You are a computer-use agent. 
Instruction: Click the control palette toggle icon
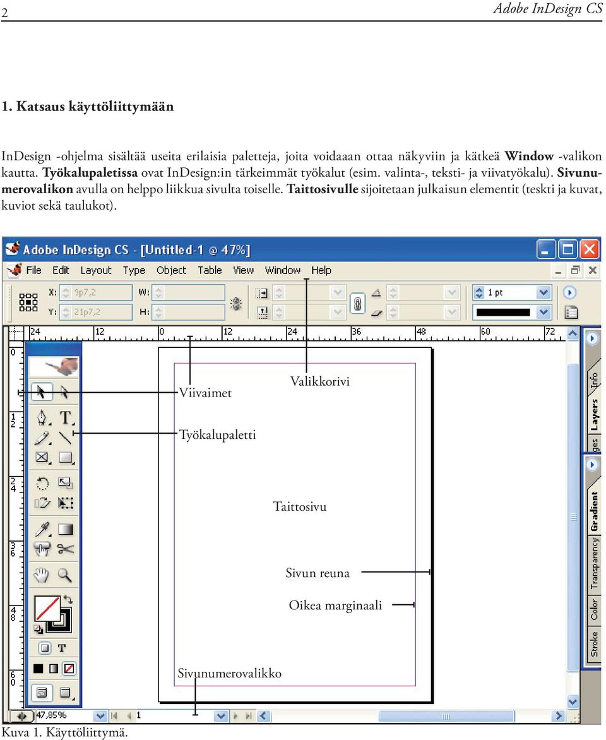[x=571, y=312]
